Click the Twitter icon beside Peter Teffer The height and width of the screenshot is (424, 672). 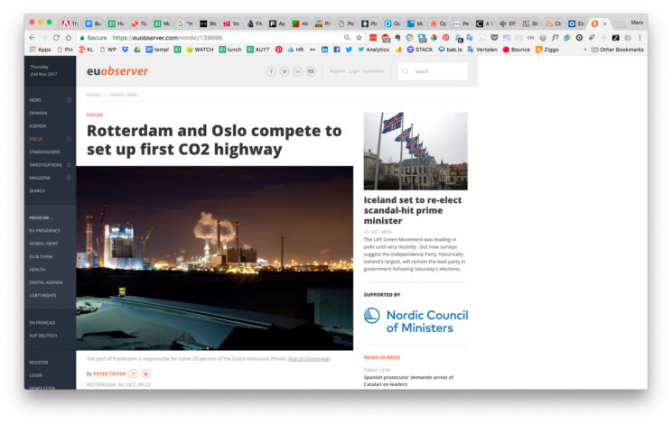coord(146,373)
